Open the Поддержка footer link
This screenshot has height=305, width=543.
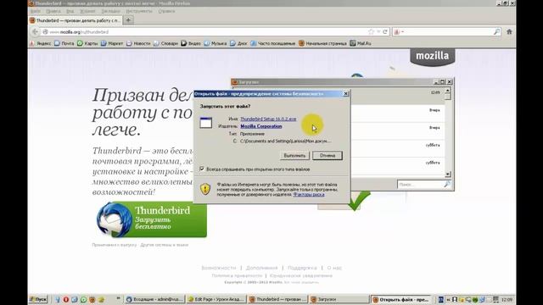[302, 268]
